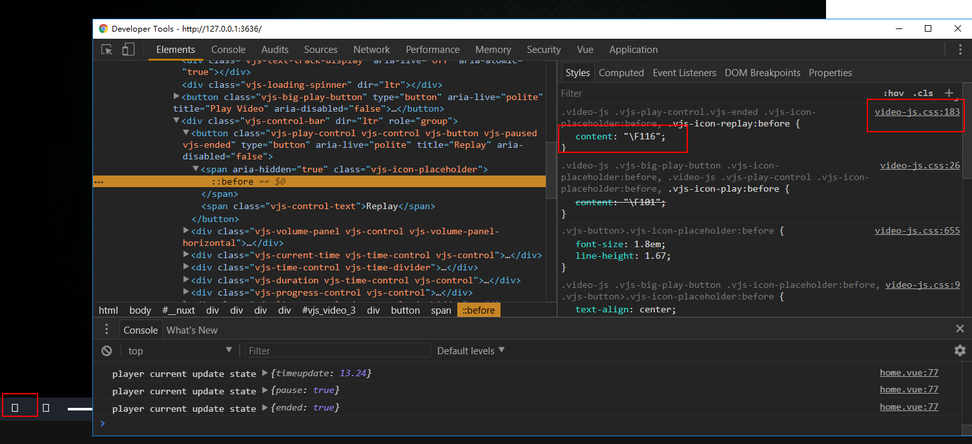This screenshot has height=444, width=972.
Task: Close the console drawer with X
Action: [x=960, y=329]
